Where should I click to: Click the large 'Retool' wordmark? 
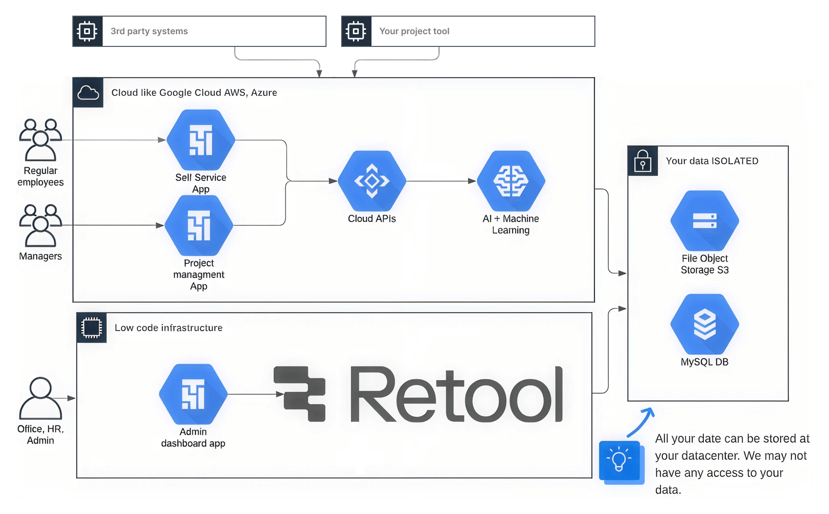click(x=457, y=394)
